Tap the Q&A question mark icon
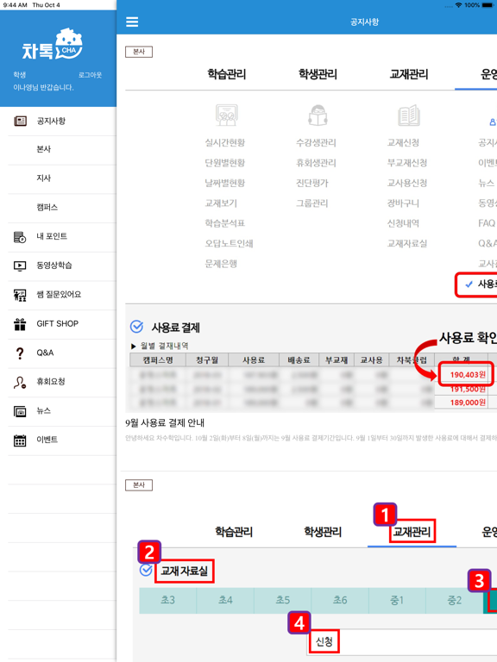 tap(20, 353)
